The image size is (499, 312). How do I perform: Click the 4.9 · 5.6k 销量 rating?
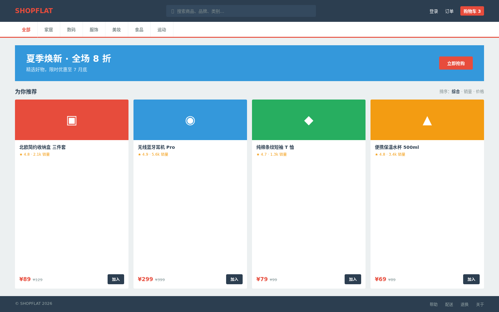pyautogui.click(x=153, y=154)
